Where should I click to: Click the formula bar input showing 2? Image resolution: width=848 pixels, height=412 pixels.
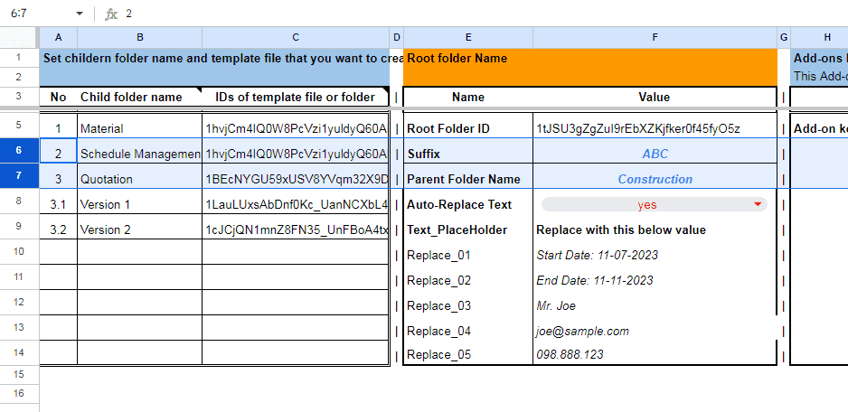click(452, 14)
